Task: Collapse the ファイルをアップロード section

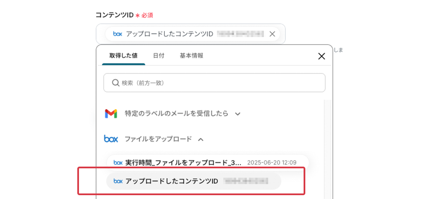Action: [201, 139]
